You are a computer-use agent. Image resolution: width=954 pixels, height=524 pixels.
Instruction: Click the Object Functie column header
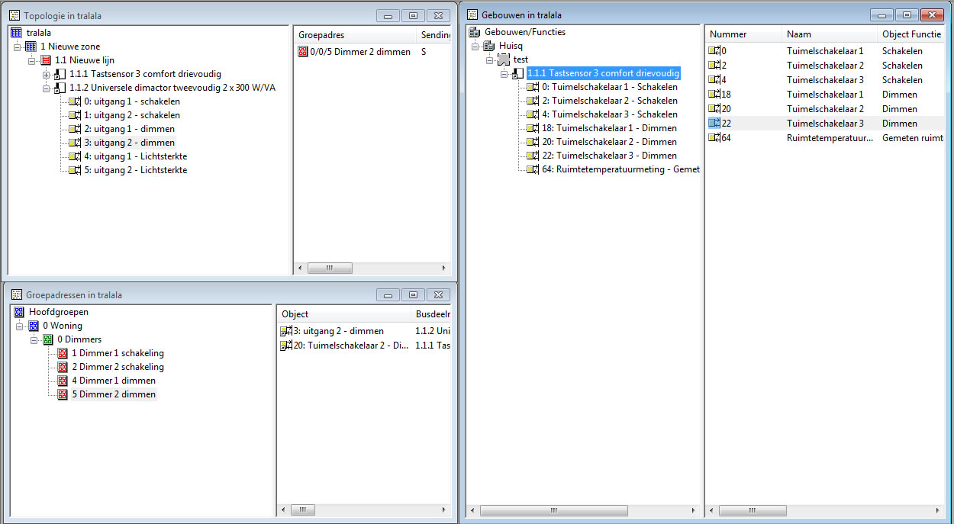(910, 34)
